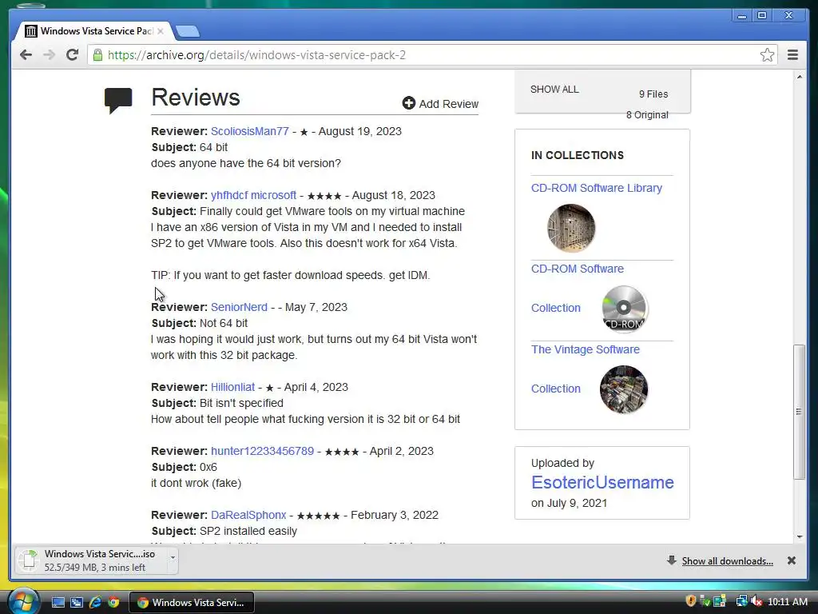Open the CD-ROM Software Collection link
818x614 pixels.
tap(578, 269)
